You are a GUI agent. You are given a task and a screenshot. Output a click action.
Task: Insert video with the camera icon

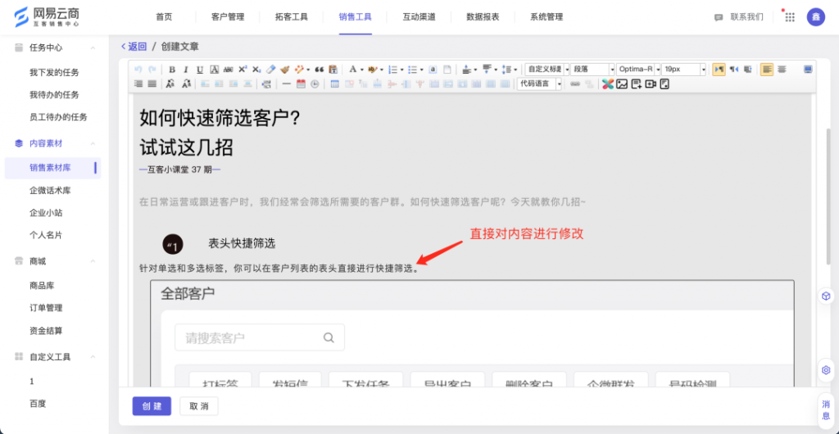tap(651, 84)
